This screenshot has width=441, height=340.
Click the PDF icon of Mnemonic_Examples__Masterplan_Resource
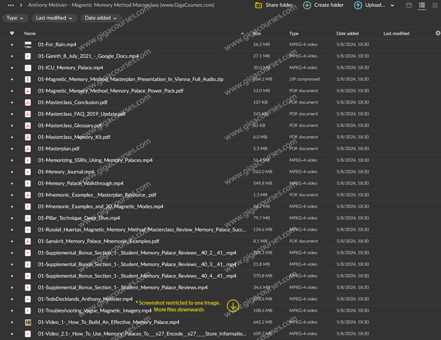pyautogui.click(x=28, y=195)
